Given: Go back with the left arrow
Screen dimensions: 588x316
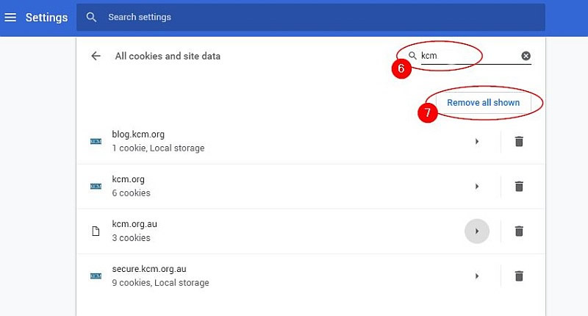Looking at the screenshot, I should pyautogui.click(x=96, y=57).
